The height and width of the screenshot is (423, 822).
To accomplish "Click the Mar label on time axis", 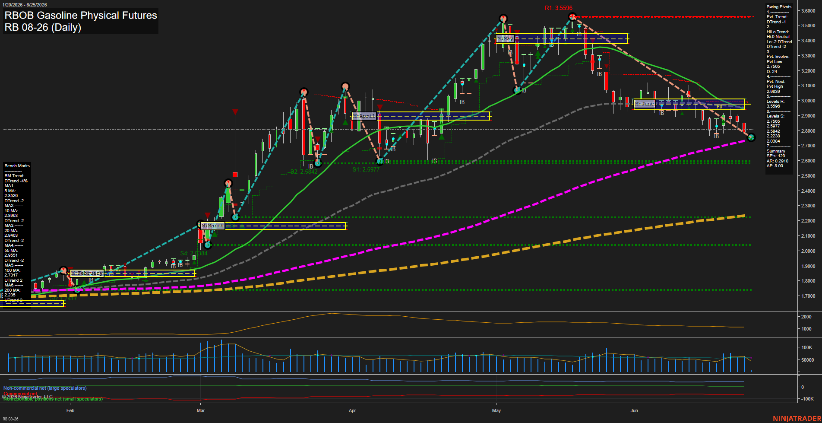I will [201, 411].
